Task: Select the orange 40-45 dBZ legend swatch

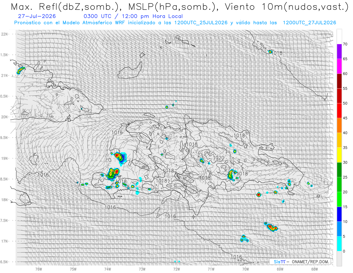Action: click(339, 125)
